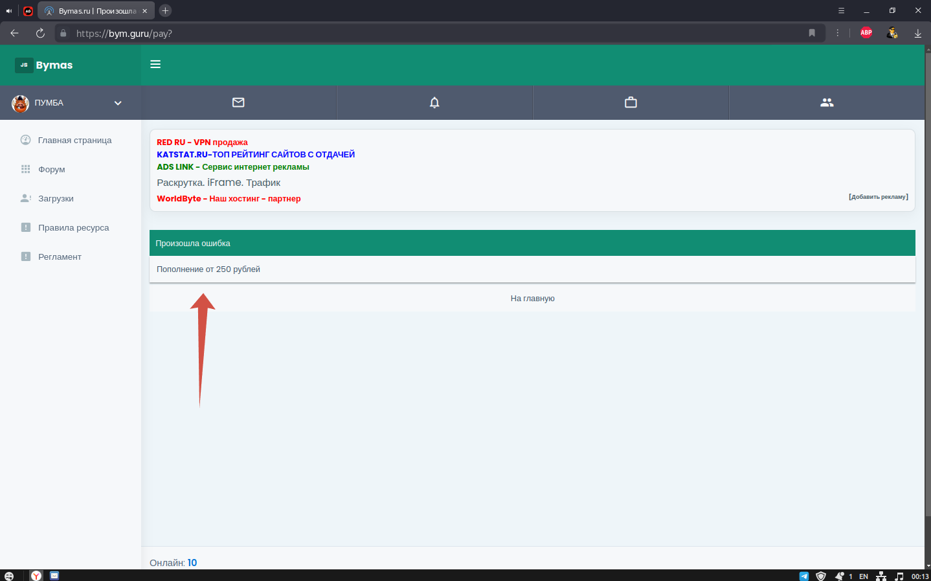Click Добавить рекламу link
This screenshot has width=931, height=581.
878,197
